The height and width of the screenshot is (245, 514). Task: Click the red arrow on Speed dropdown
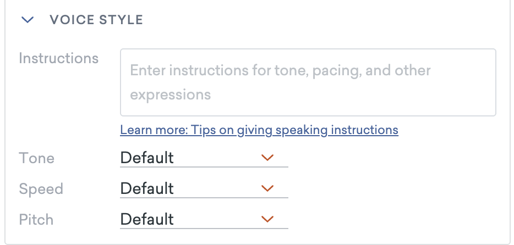click(267, 189)
